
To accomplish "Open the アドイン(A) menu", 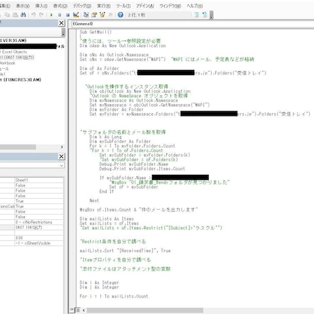I will click(x=145, y=6).
